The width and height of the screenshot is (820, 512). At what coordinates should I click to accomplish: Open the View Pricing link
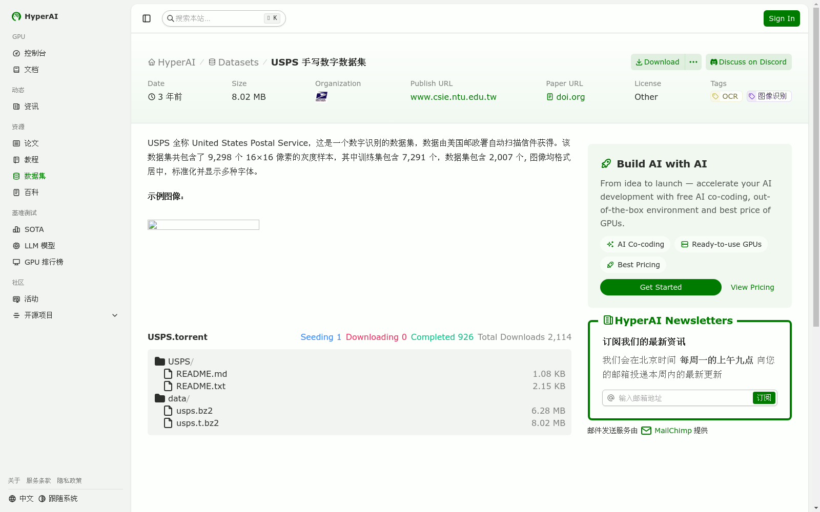pos(752,287)
